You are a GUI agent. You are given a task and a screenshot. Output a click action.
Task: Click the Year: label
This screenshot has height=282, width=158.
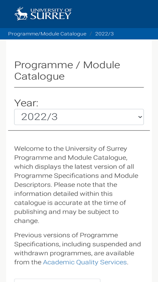pyautogui.click(x=26, y=103)
